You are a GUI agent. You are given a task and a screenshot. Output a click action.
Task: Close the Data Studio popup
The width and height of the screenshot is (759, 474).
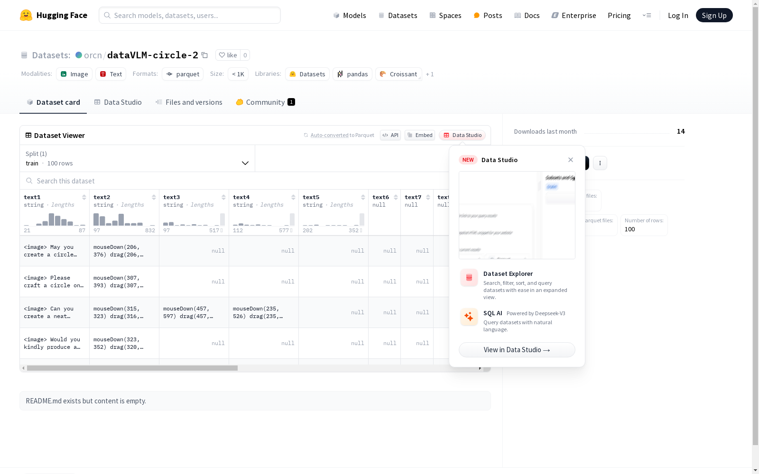pos(571,160)
